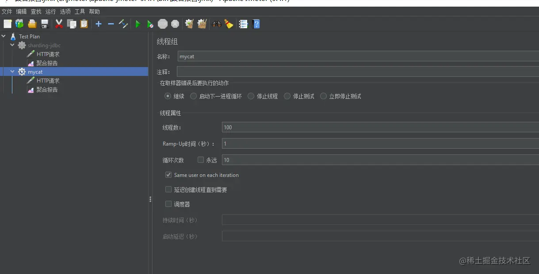
Task: Create a new test plan via toolbar icon
Action: 8,24
